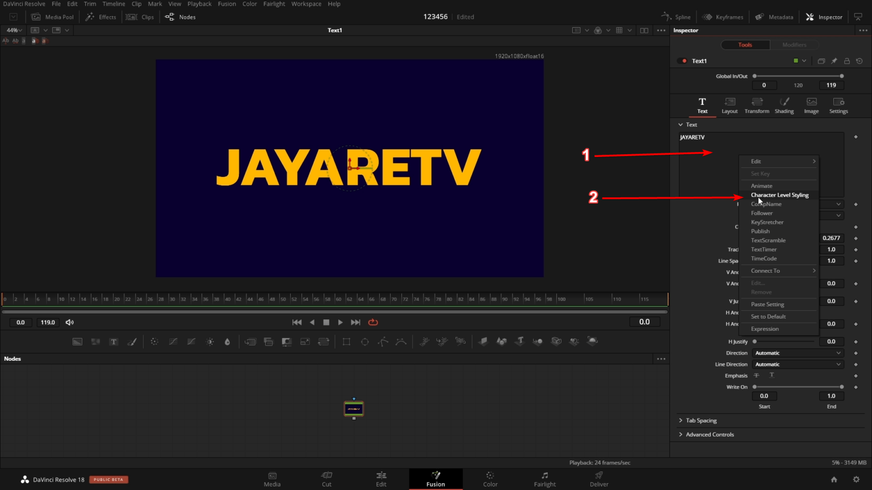Open the Metadata panel
The height and width of the screenshot is (490, 872).
(x=774, y=16)
